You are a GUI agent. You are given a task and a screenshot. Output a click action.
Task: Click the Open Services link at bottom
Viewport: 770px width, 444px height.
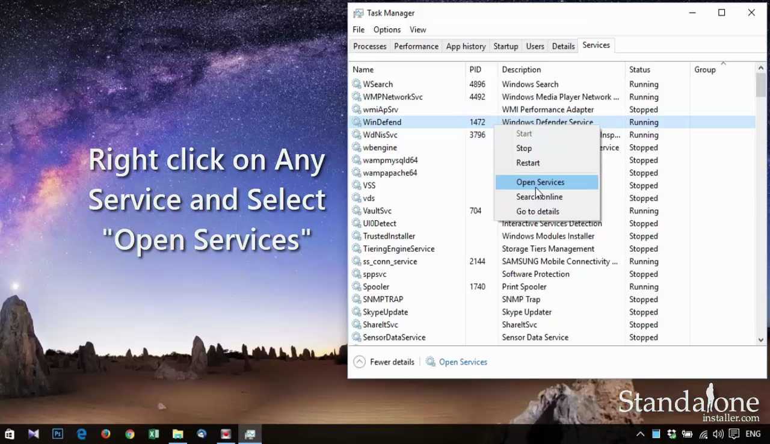click(463, 362)
